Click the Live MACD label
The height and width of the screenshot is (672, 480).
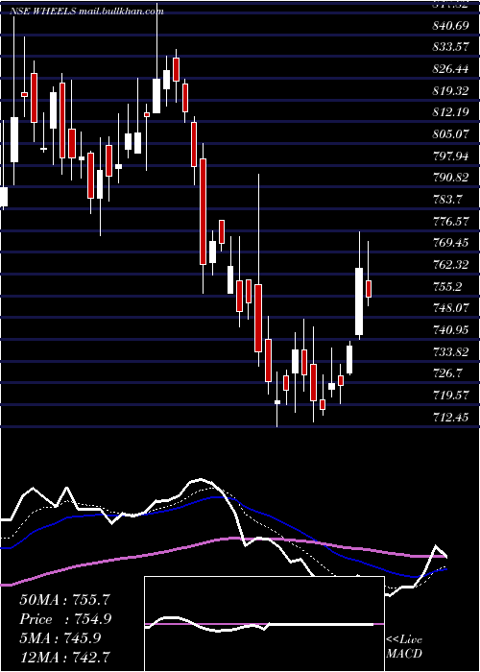tap(404, 646)
